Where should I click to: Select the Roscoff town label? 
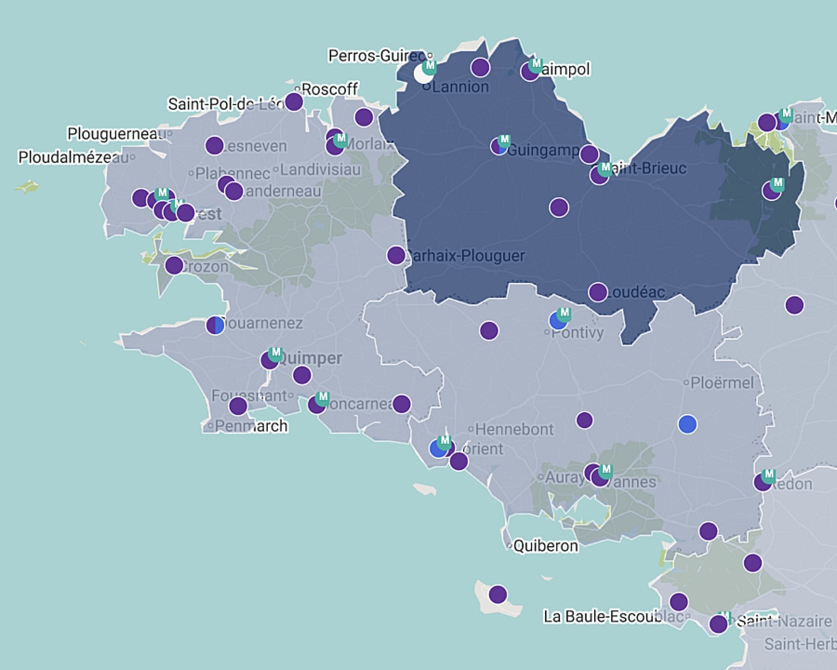point(330,88)
